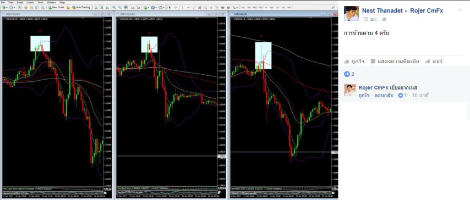
Task: Open the search magnifier in the toolbar
Action: coord(43,8)
